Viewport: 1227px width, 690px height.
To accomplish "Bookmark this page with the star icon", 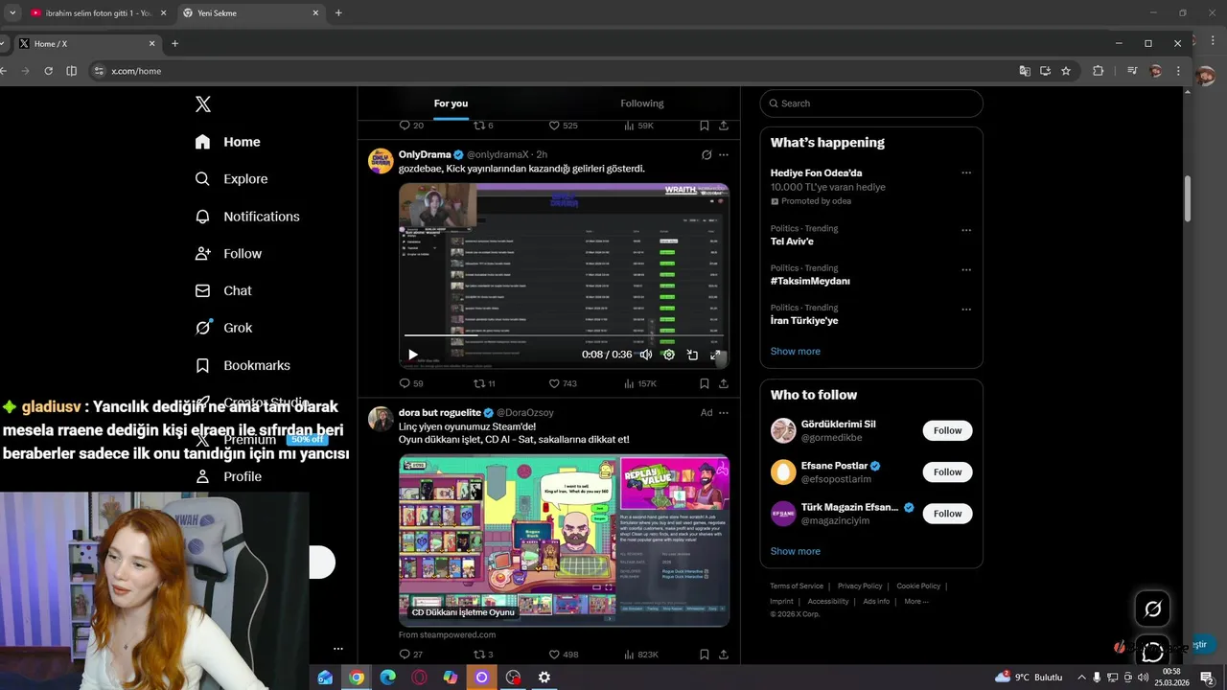I will (1066, 71).
